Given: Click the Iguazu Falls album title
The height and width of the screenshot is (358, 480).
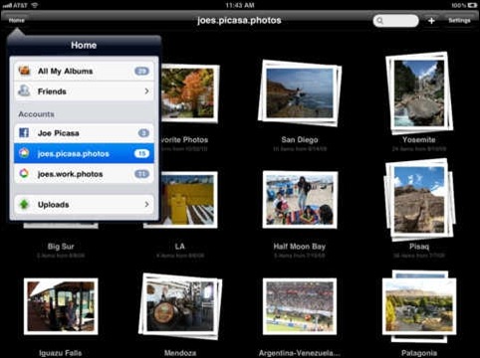Looking at the screenshot, I should (x=61, y=353).
